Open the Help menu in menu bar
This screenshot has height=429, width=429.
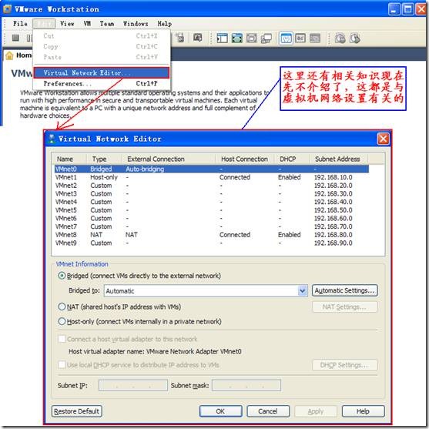point(164,24)
